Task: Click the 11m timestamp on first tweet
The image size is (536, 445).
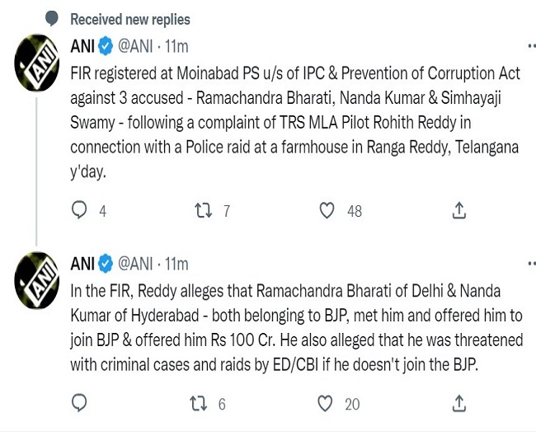Action: coord(177,44)
